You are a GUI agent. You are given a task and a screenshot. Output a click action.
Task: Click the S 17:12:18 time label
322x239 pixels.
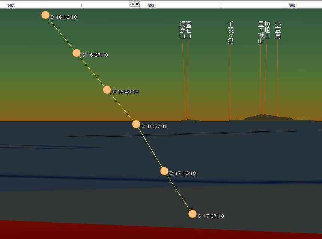(x=183, y=173)
